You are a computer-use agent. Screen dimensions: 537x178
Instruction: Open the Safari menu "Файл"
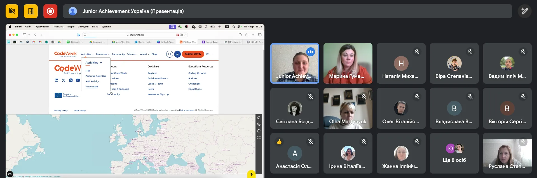[28, 27]
